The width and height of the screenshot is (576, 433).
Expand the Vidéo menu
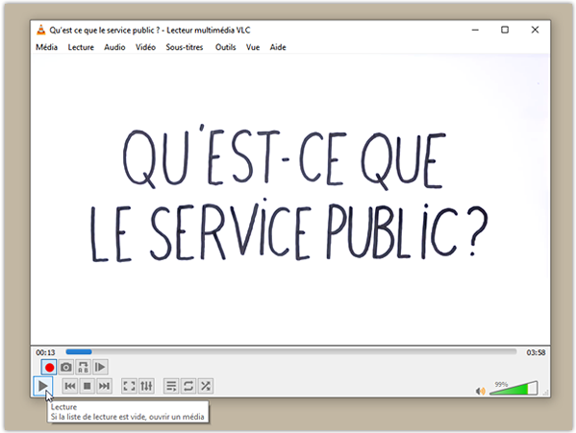(145, 47)
